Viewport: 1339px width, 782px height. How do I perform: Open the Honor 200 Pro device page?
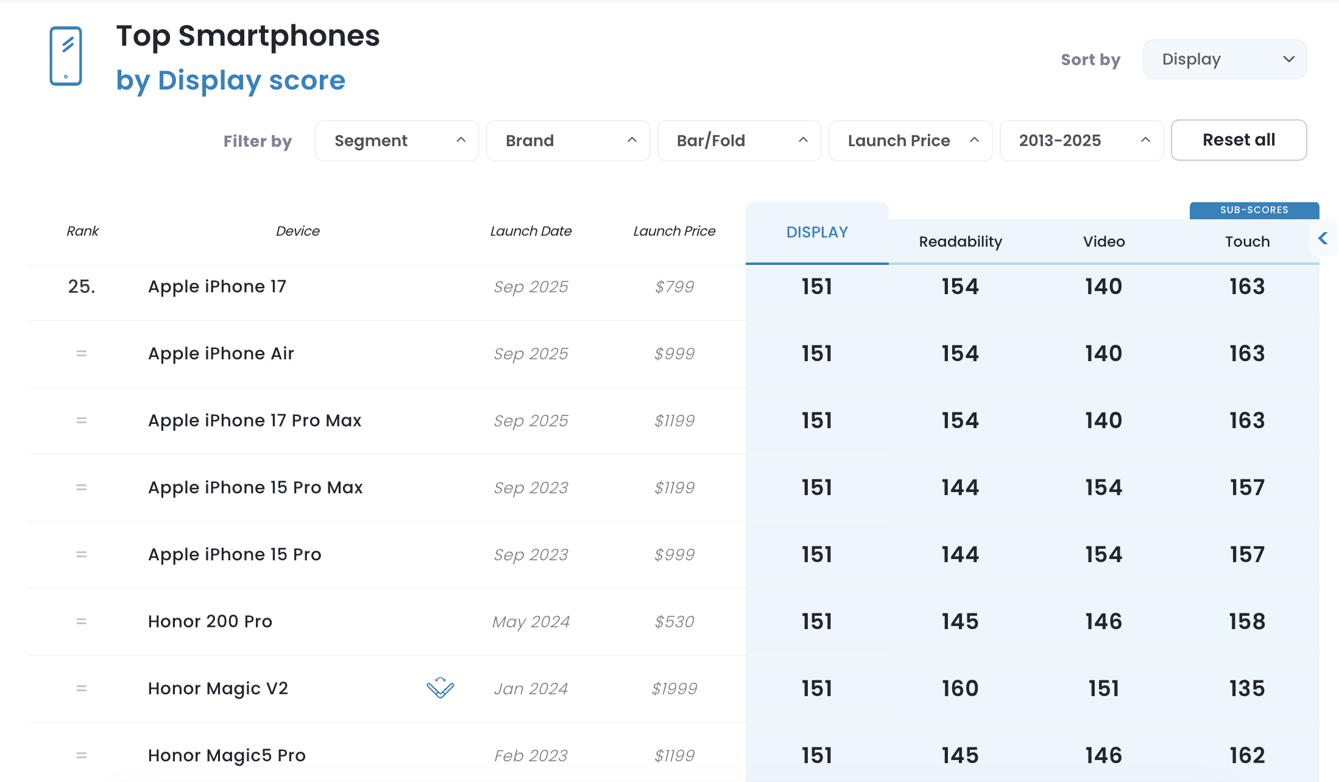point(210,621)
